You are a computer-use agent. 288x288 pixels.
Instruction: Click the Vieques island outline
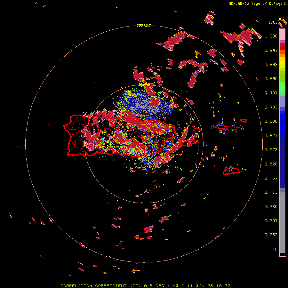(187, 143)
